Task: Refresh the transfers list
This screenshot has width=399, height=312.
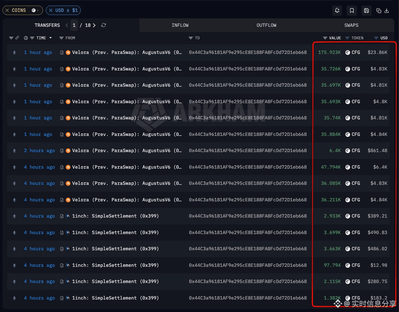Action: 104,25
